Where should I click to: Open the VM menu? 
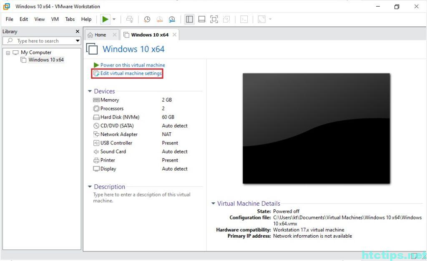(x=55, y=19)
